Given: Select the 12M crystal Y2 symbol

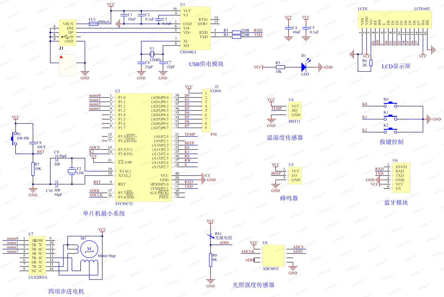Looking at the screenshot, I should click(72, 171).
